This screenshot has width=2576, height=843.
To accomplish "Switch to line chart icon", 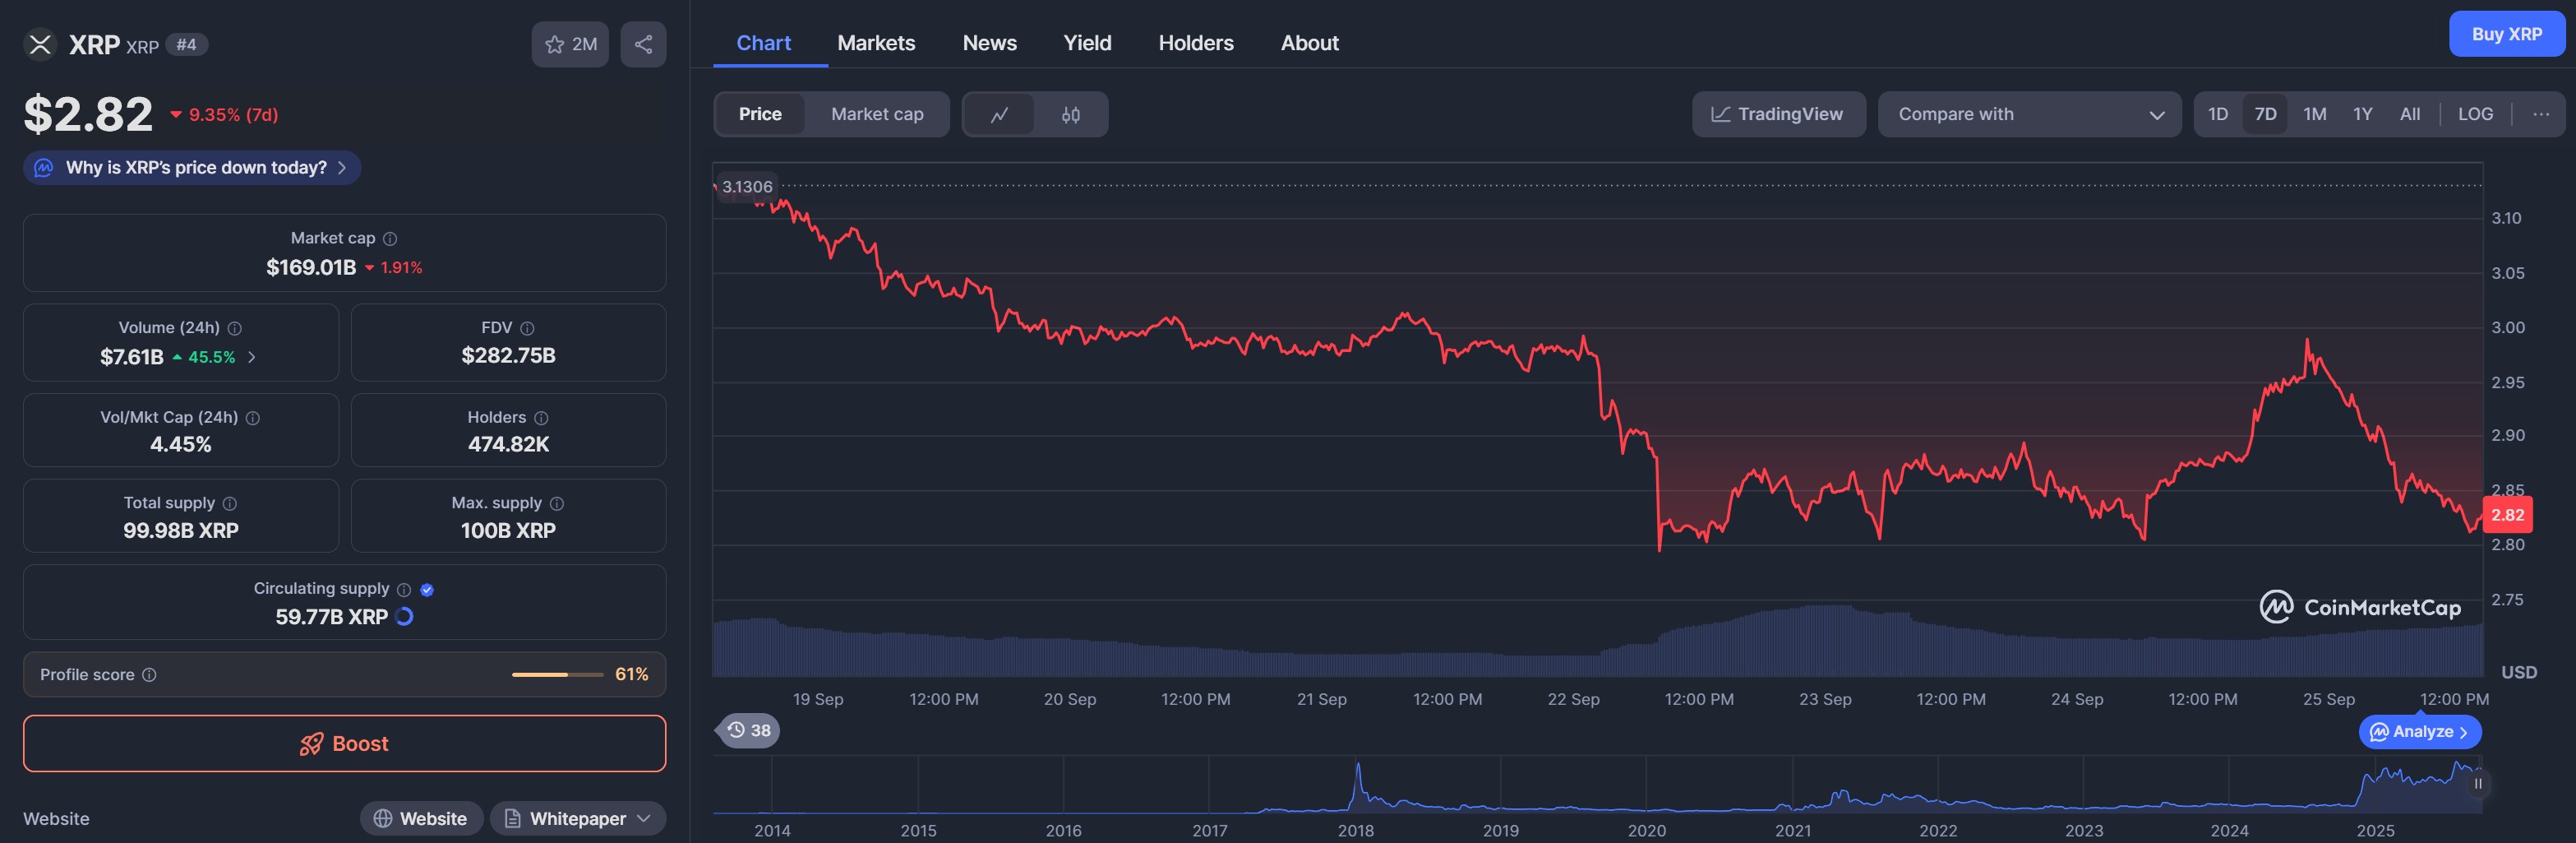I will (x=998, y=114).
